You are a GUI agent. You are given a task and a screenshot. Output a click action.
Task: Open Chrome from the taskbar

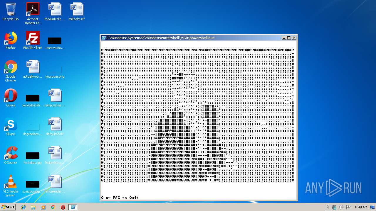click(x=53, y=207)
